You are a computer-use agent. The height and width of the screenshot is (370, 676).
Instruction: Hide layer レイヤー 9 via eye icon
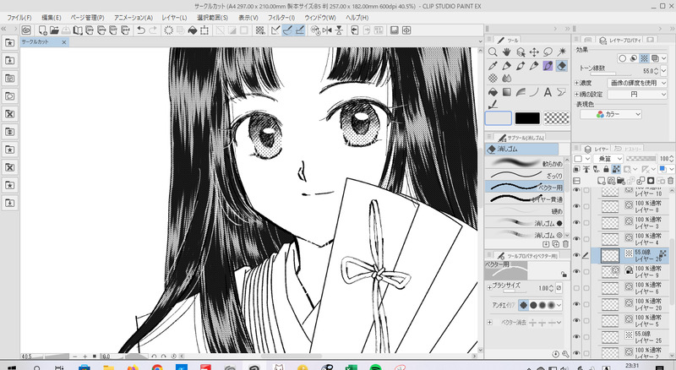point(576,272)
